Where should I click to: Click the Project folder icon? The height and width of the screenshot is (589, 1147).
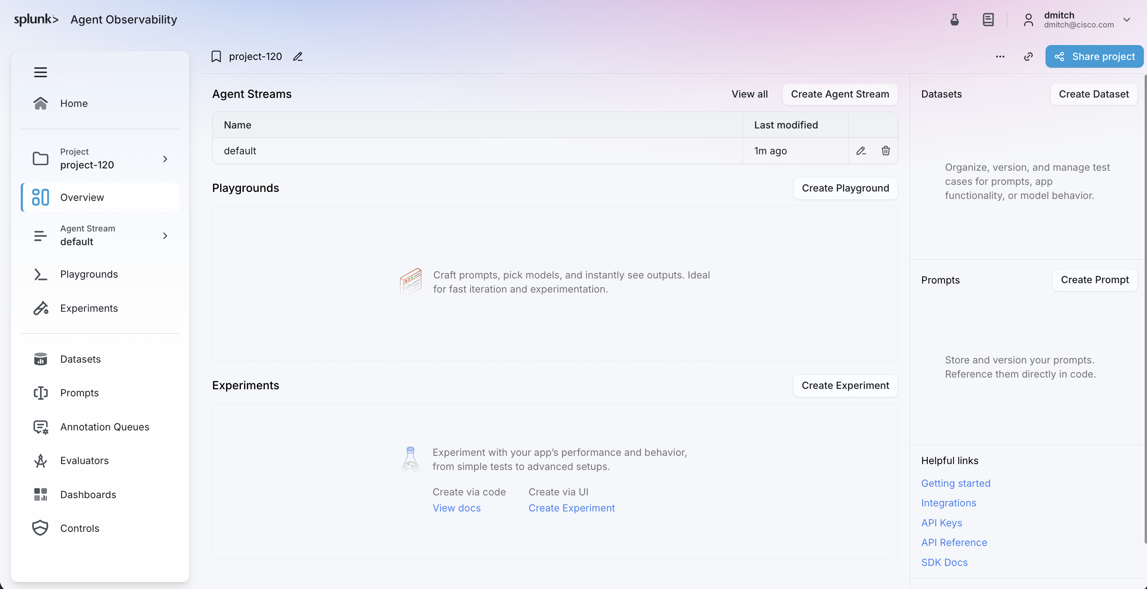pos(40,159)
